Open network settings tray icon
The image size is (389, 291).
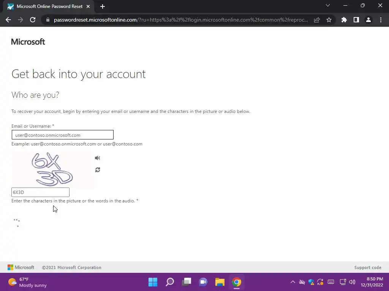[343, 282]
